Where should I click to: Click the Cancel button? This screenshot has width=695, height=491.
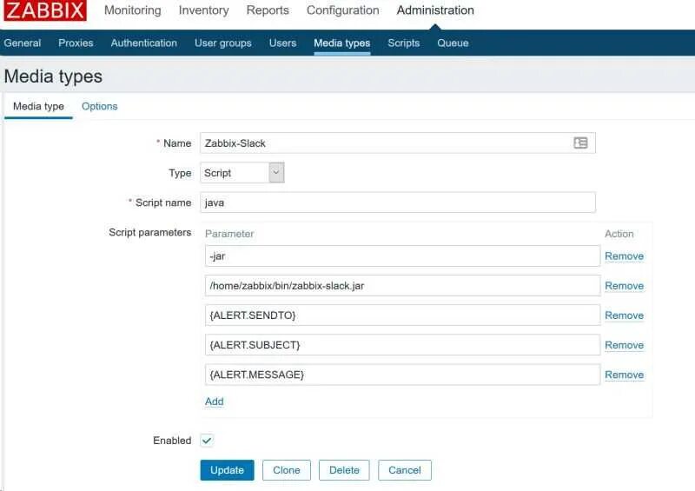[x=405, y=470]
